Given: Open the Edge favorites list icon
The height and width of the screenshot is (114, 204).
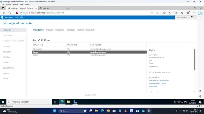Looking at the screenshot, I should 170,13.
